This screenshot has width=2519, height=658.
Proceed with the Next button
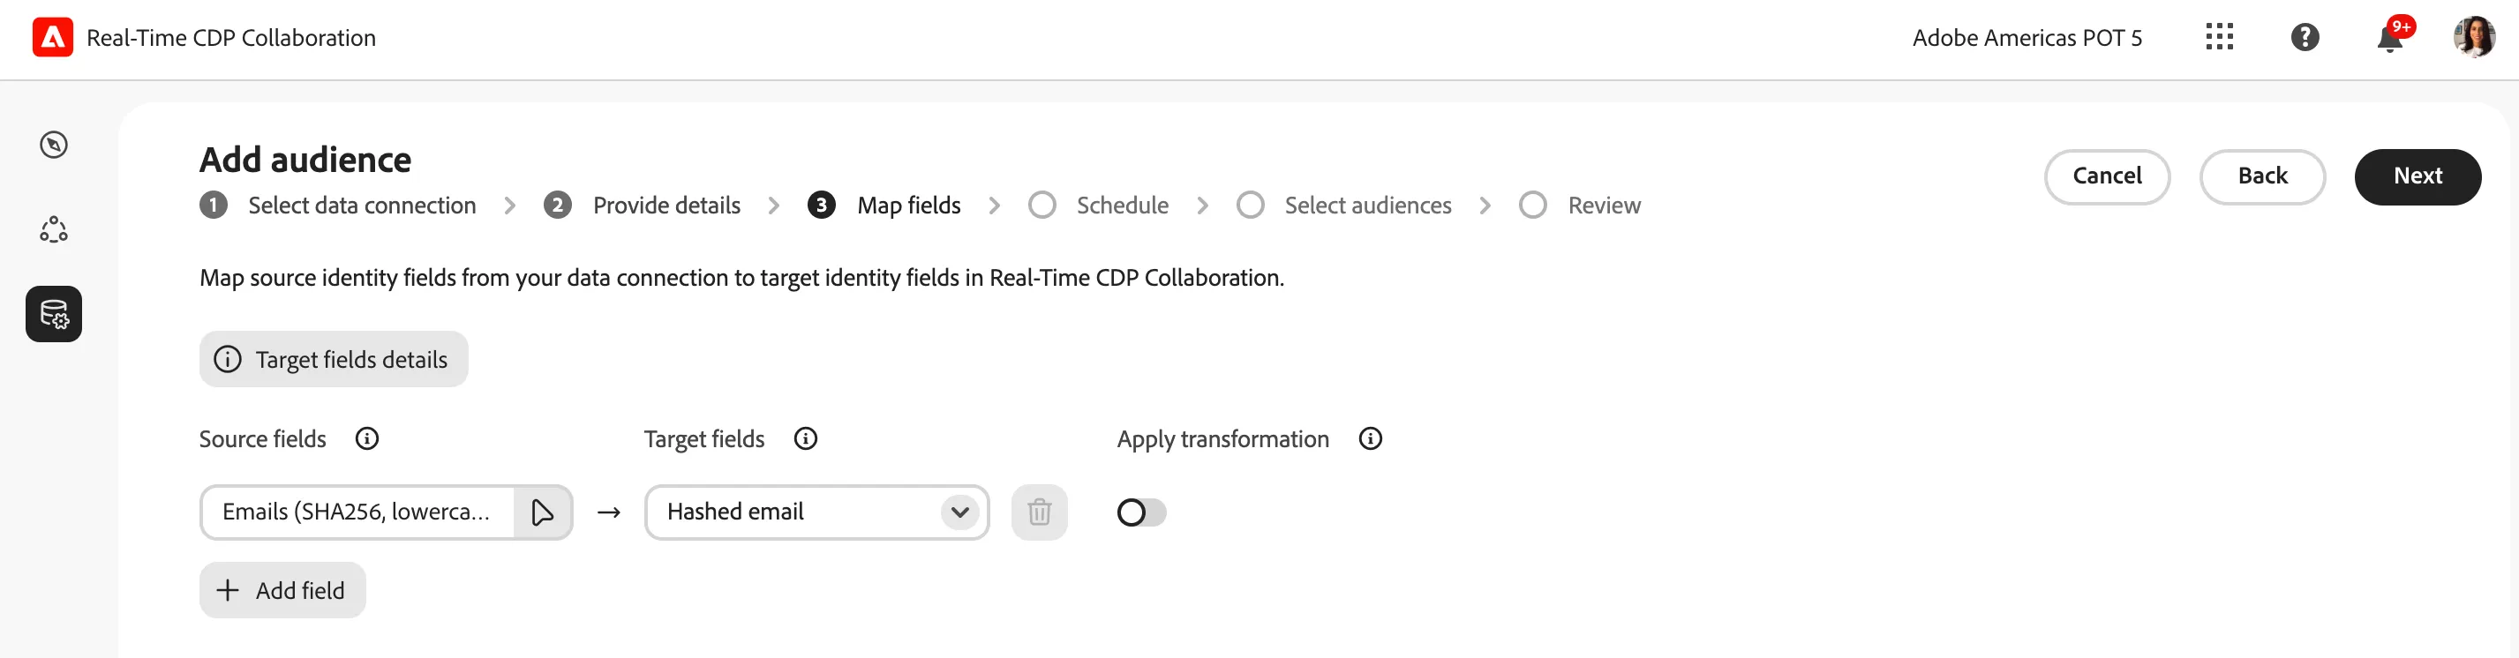pos(2418,177)
